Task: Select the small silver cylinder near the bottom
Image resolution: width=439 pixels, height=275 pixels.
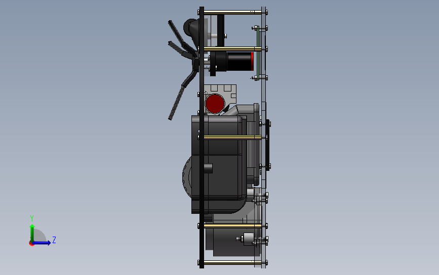Action: pyautogui.click(x=248, y=239)
